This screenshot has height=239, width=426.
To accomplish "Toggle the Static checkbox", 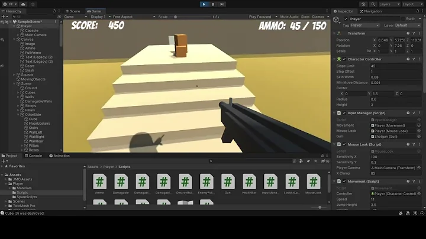I will pos(403,19).
